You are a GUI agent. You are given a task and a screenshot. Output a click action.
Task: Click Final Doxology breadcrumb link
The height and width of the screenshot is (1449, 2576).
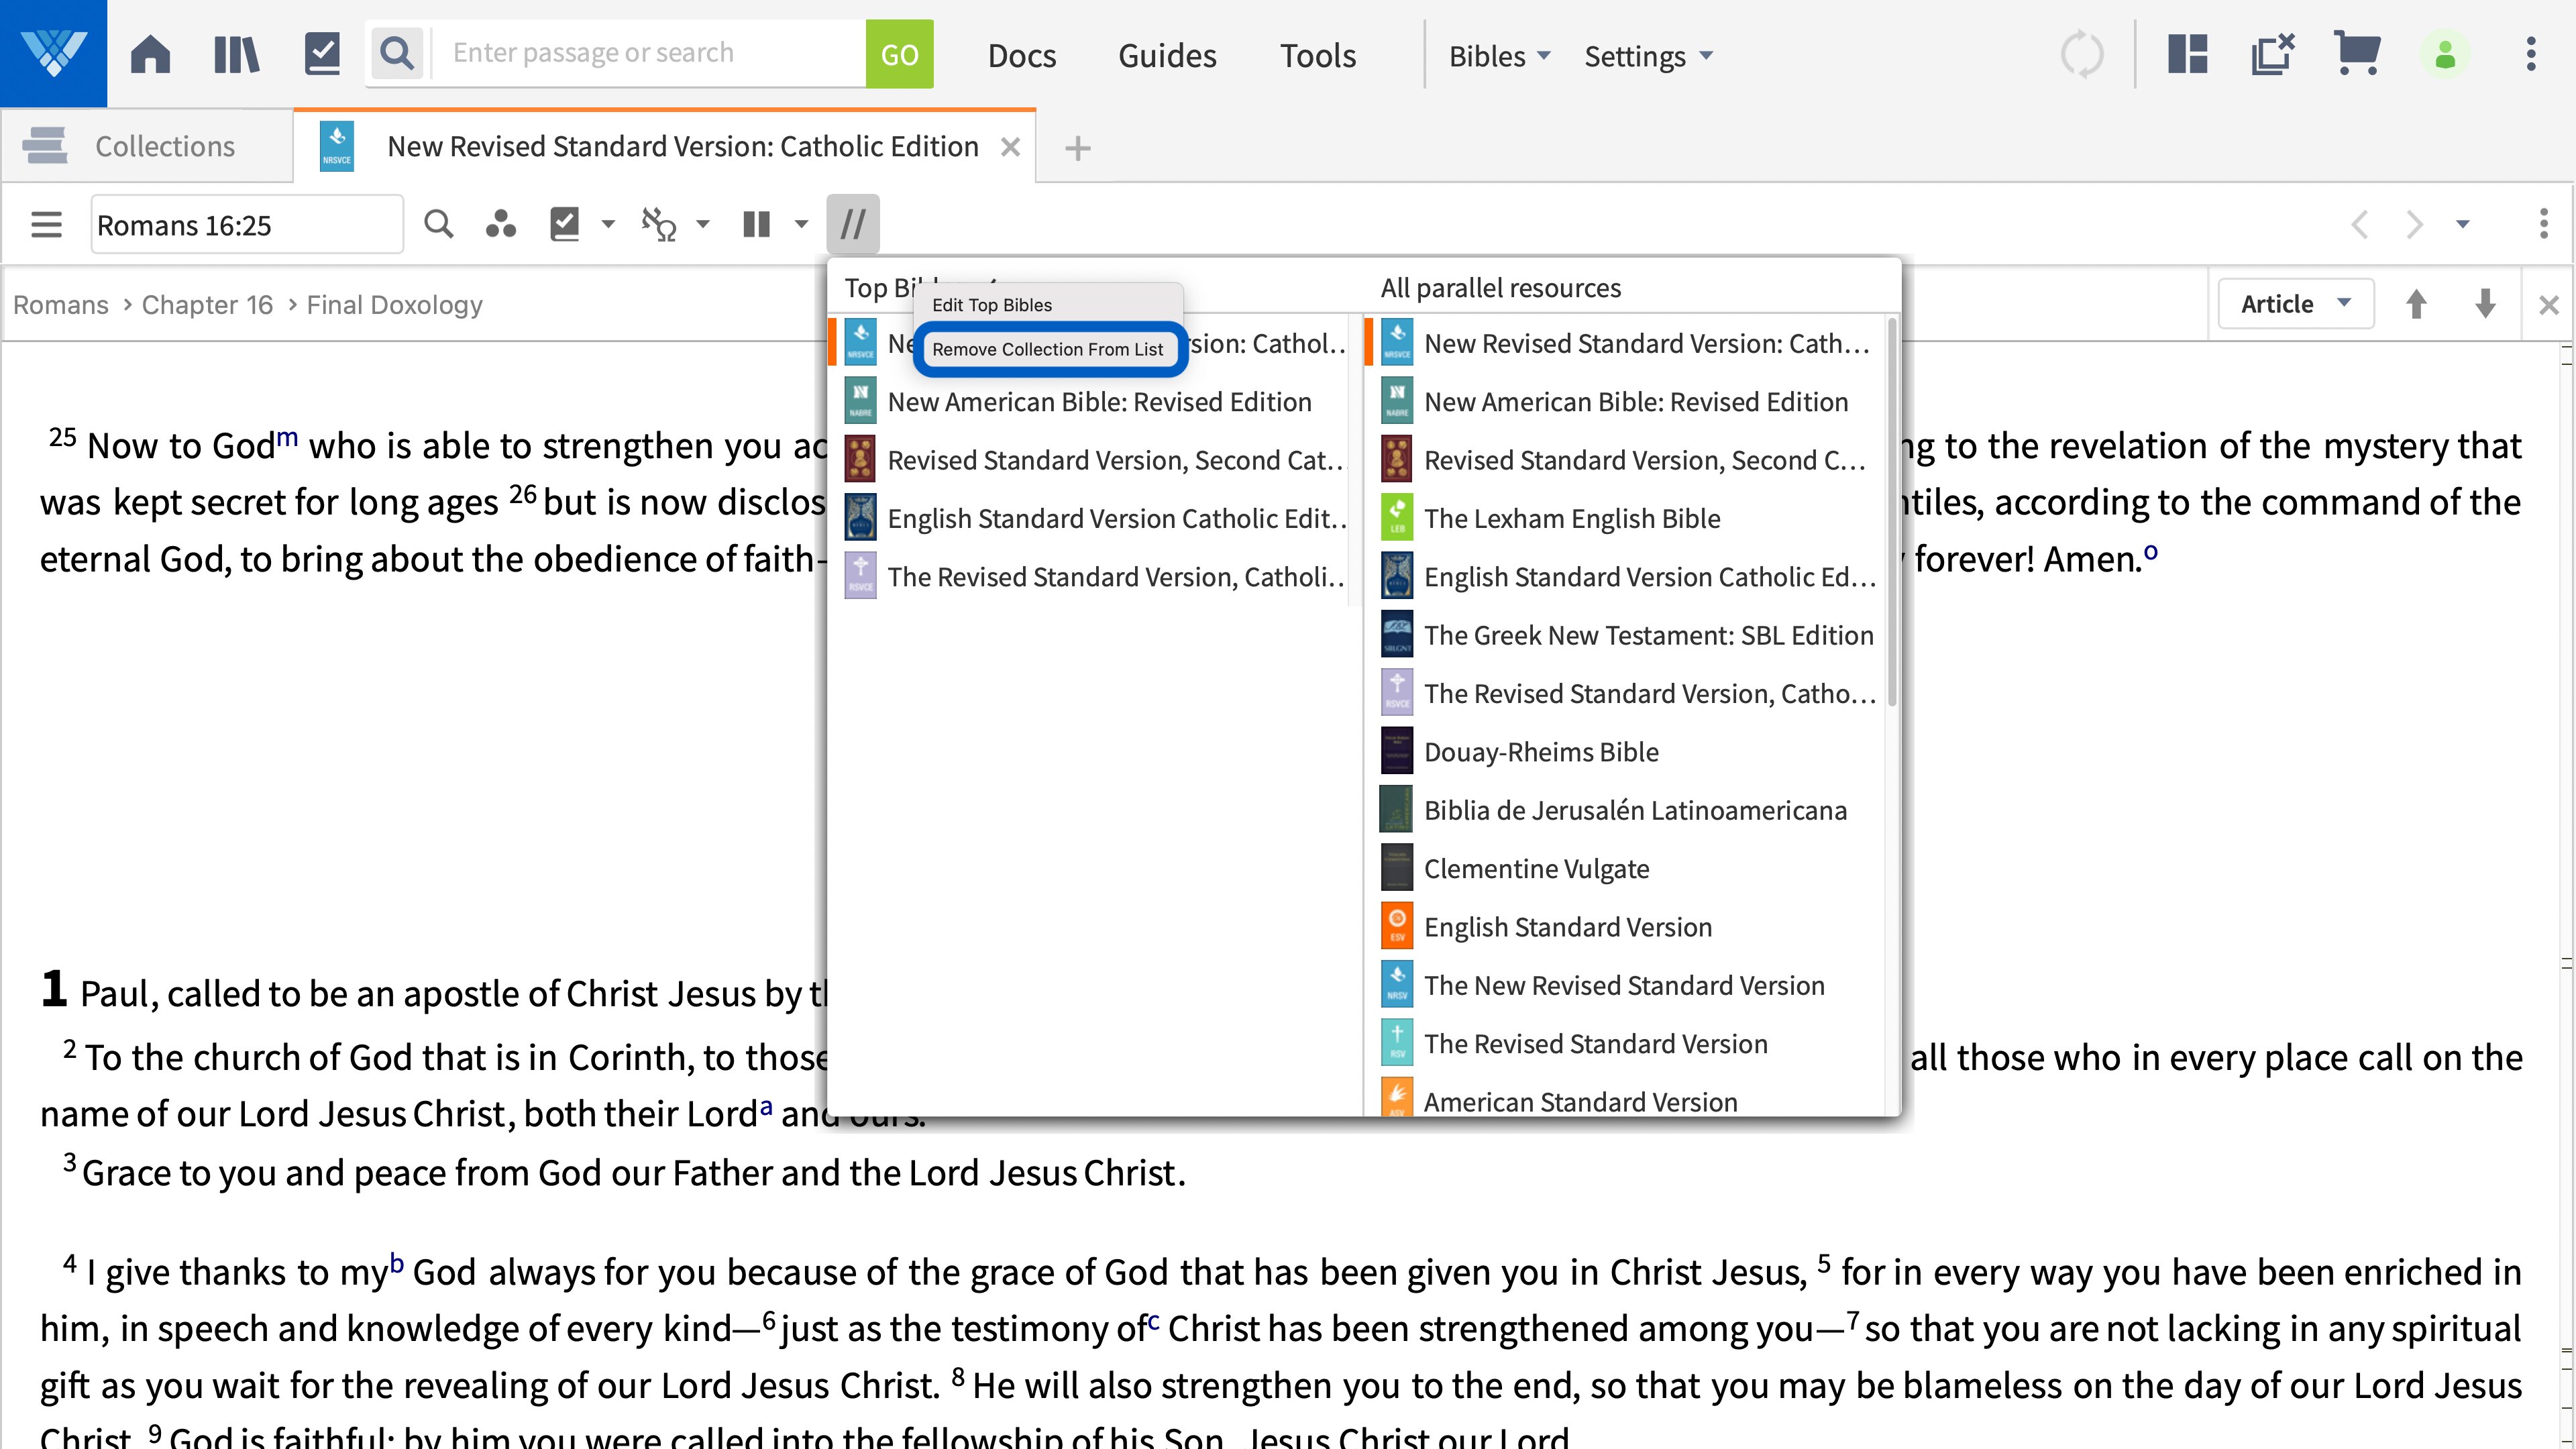coord(394,305)
